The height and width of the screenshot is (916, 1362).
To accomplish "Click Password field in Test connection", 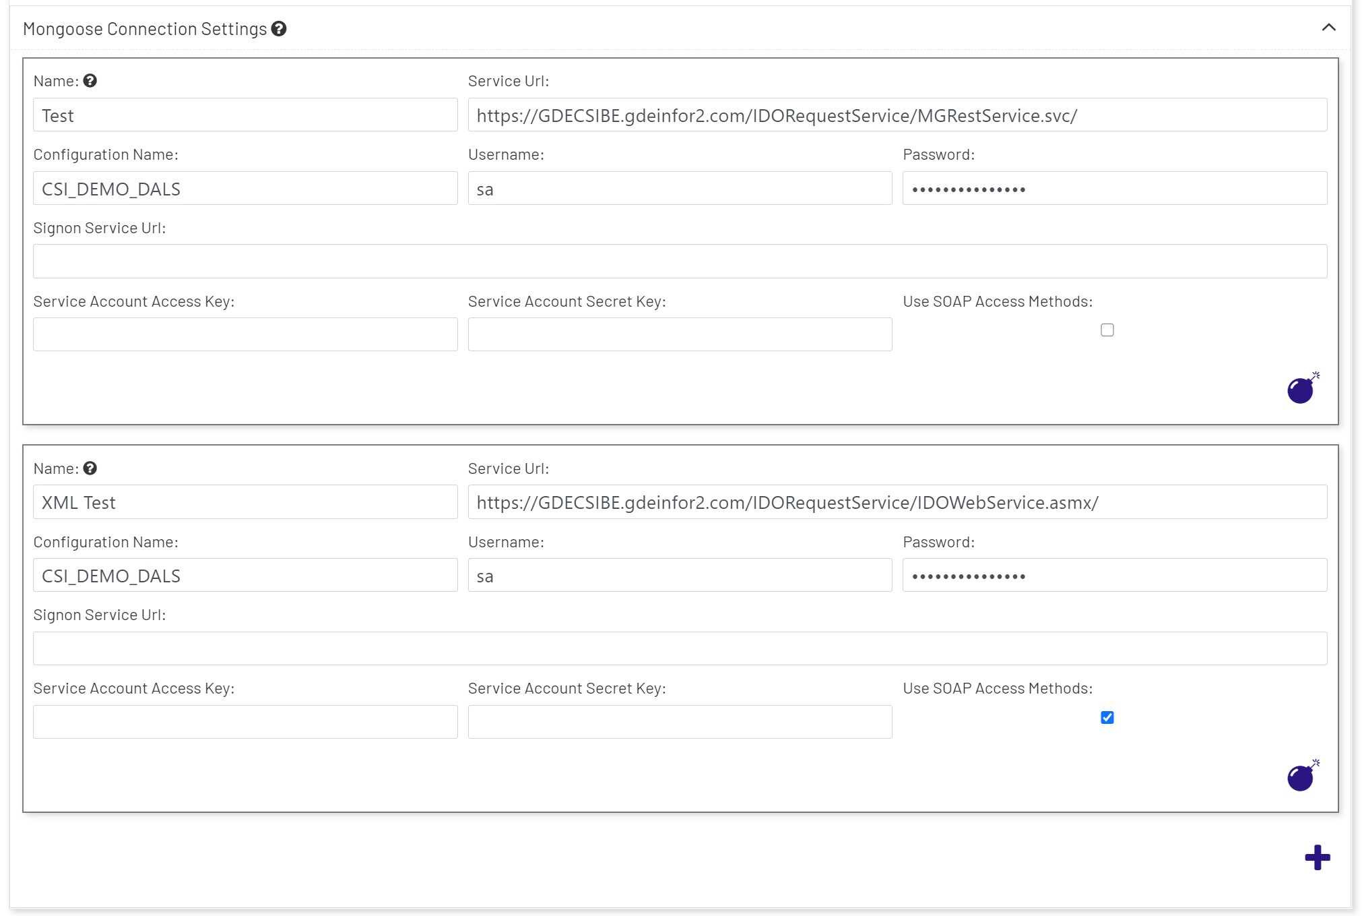I will [x=1114, y=189].
